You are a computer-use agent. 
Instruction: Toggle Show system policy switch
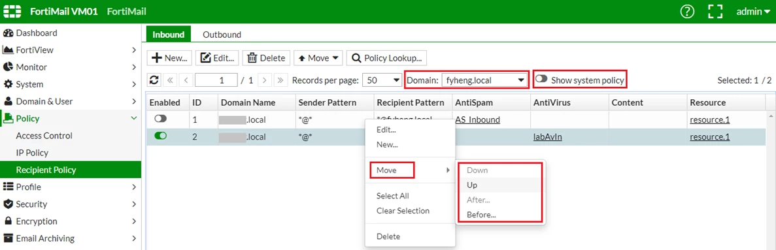coord(541,78)
